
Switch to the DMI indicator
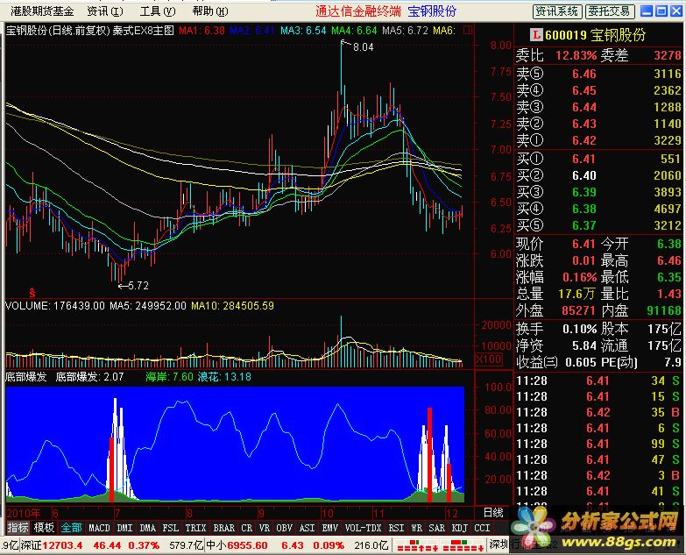tap(124, 528)
